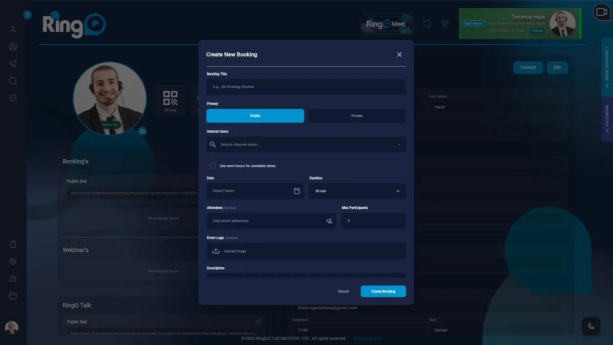This screenshot has width=613, height=345.
Task: Click the Upload image button
Action: point(306,251)
